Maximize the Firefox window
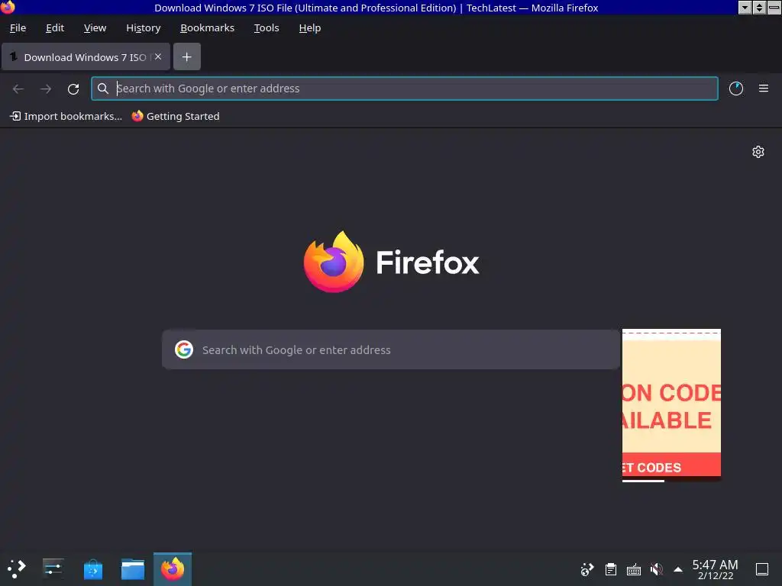Screen dimensions: 782x586 (x=759, y=8)
